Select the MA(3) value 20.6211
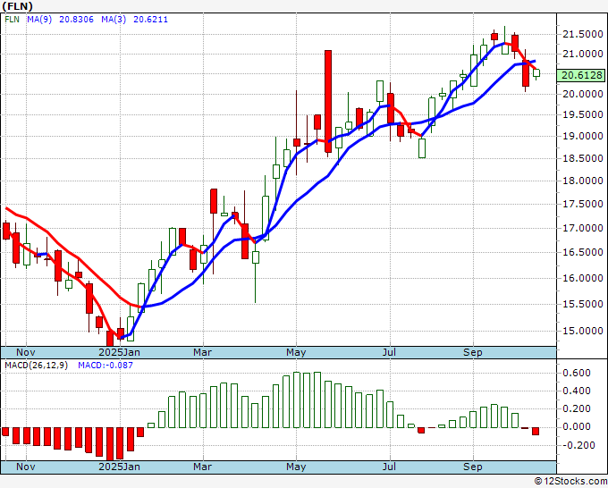 click(x=150, y=19)
